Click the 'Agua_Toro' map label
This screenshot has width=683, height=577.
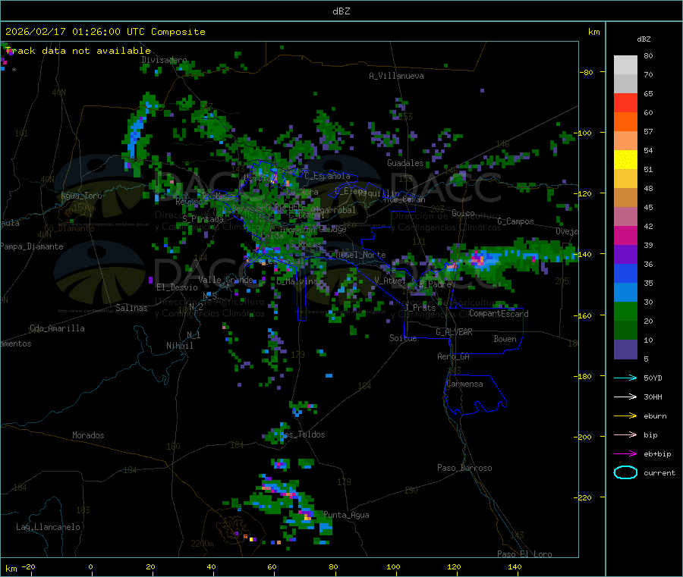point(81,196)
